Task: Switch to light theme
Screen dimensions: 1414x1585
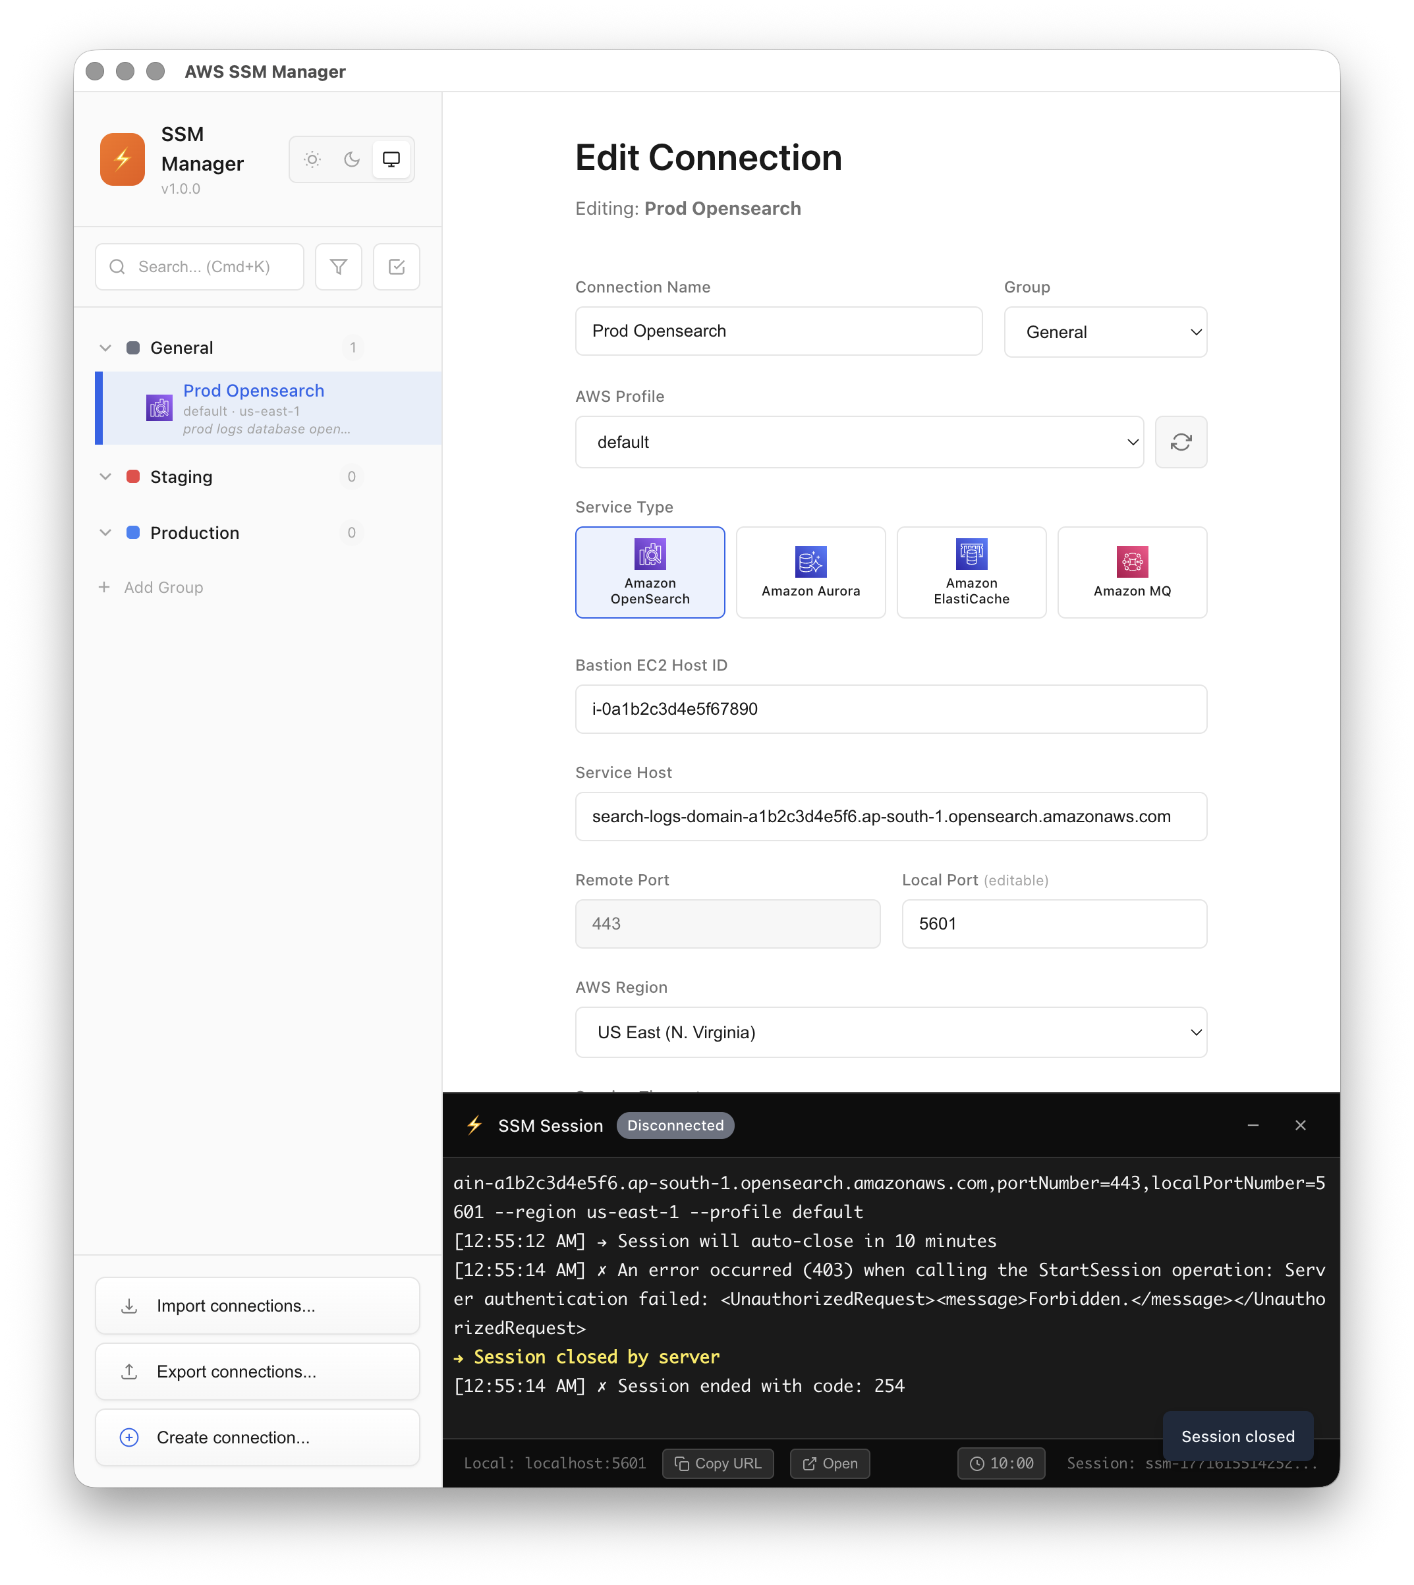Action: click(x=312, y=159)
